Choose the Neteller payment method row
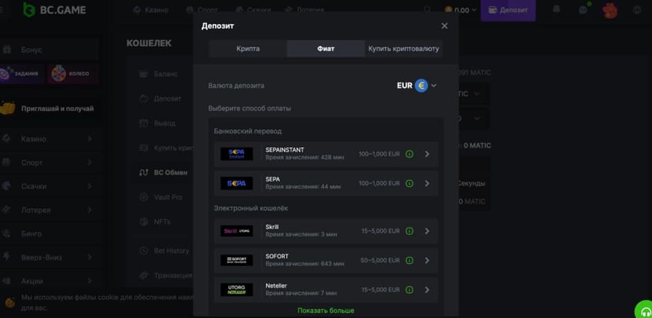 (326, 290)
